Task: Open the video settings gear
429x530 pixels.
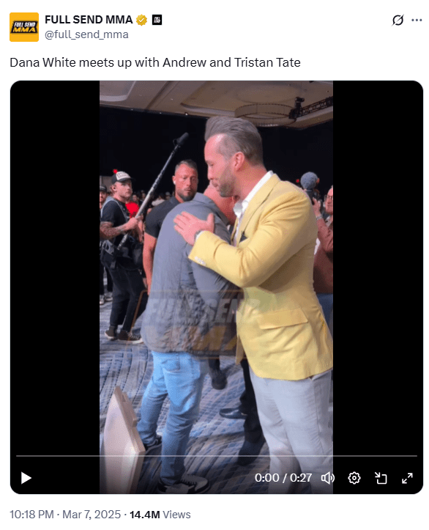Action: tap(354, 478)
